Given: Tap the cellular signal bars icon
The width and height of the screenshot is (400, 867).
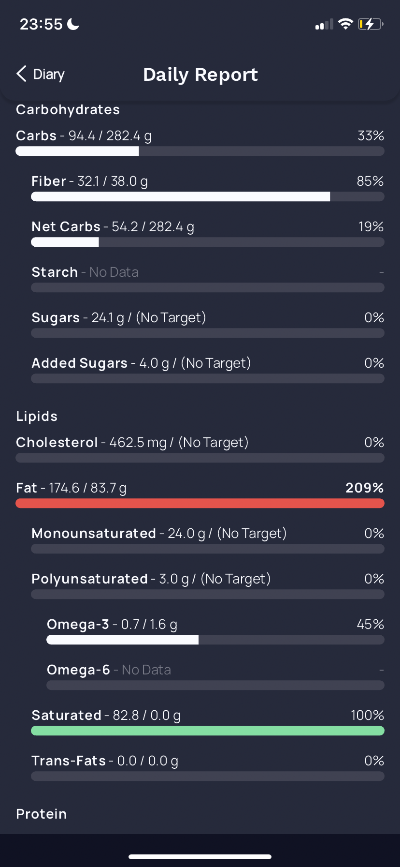Looking at the screenshot, I should [x=324, y=24].
